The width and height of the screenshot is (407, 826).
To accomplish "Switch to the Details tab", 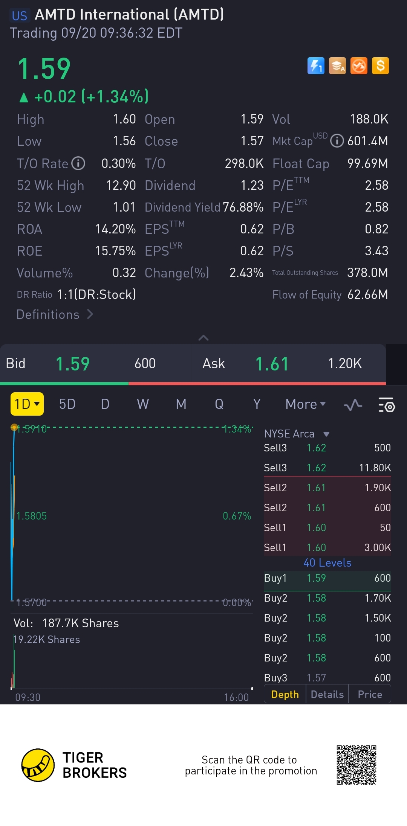I will pos(327,694).
